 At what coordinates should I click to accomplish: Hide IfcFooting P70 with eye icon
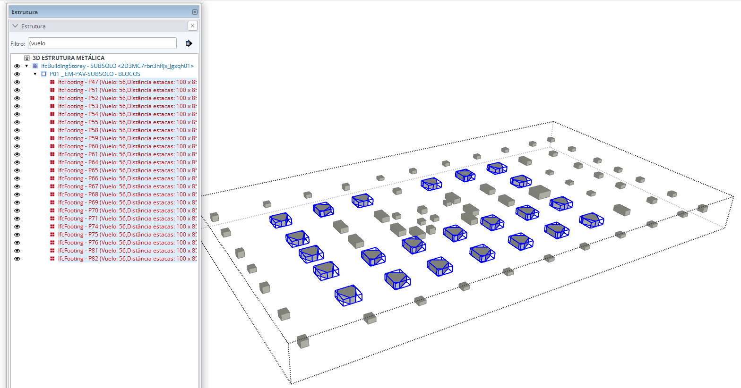[x=17, y=211]
